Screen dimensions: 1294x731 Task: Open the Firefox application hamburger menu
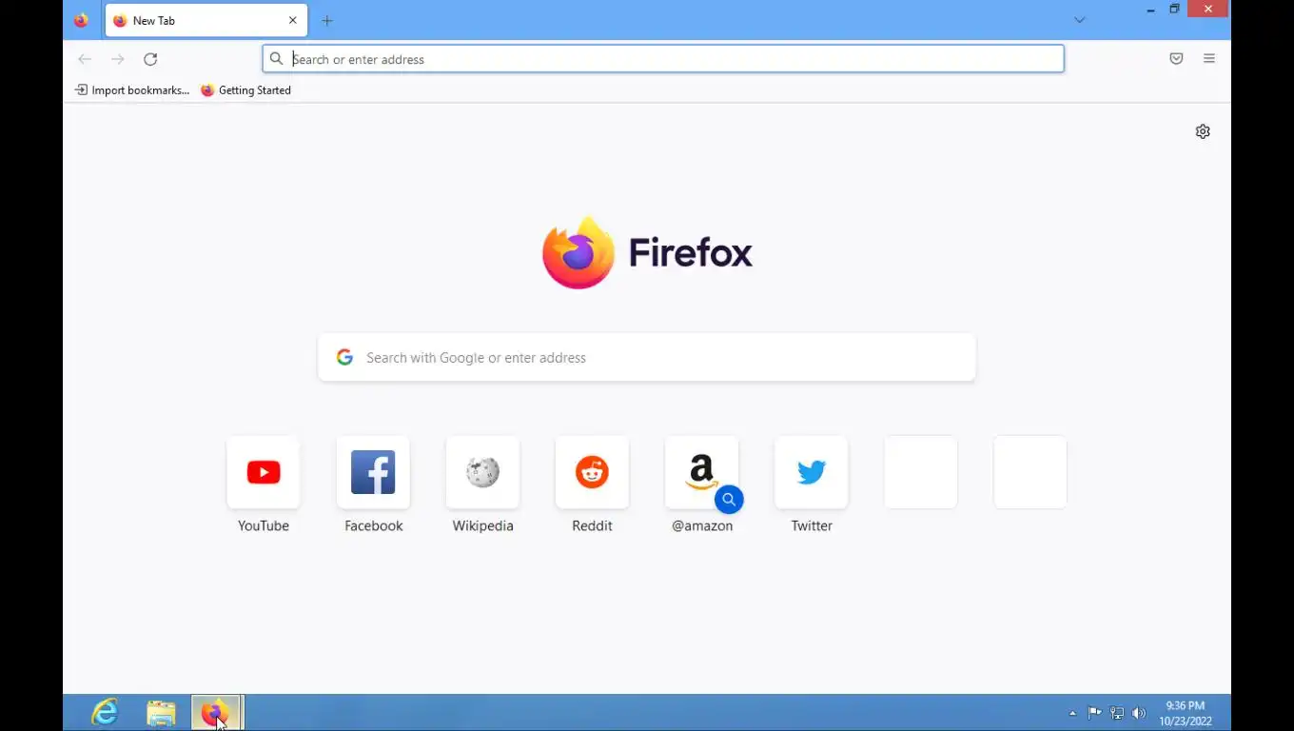pyautogui.click(x=1209, y=59)
